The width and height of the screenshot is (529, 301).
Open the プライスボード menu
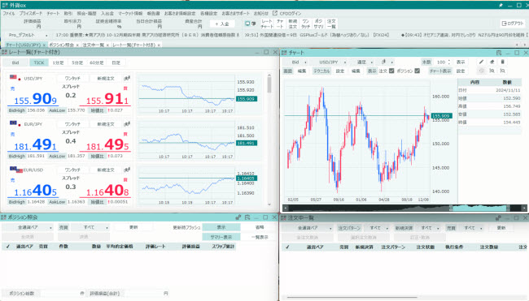click(x=31, y=14)
